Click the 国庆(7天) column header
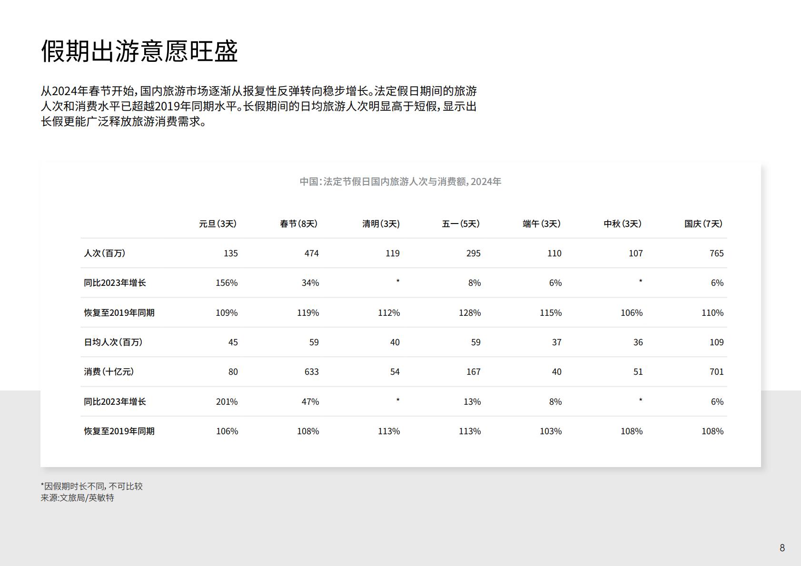Screen dimensions: 801x566 [702, 224]
